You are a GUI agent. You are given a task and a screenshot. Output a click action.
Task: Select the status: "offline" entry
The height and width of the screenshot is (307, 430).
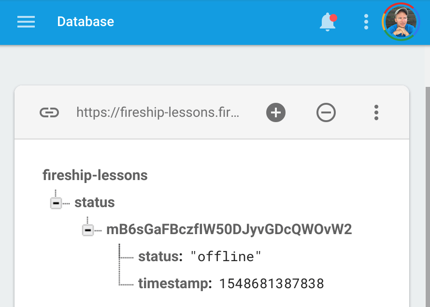[x=201, y=256]
